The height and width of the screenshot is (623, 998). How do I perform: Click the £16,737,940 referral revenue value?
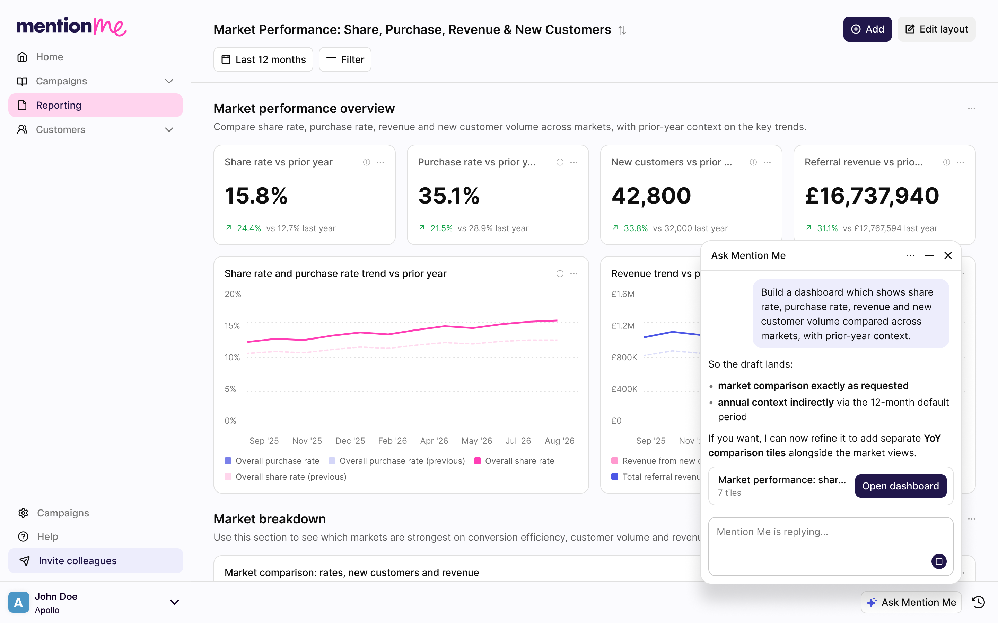point(872,195)
